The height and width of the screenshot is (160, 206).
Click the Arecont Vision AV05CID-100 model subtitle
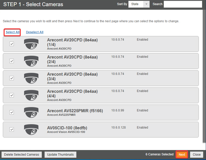pyautogui.click(x=66, y=132)
